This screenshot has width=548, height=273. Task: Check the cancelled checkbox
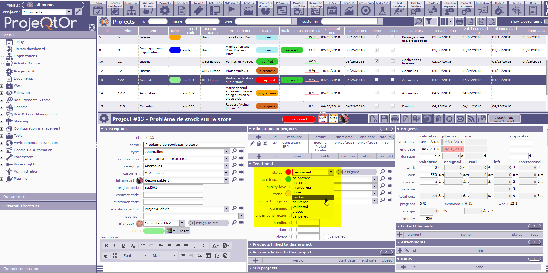click(x=326, y=237)
